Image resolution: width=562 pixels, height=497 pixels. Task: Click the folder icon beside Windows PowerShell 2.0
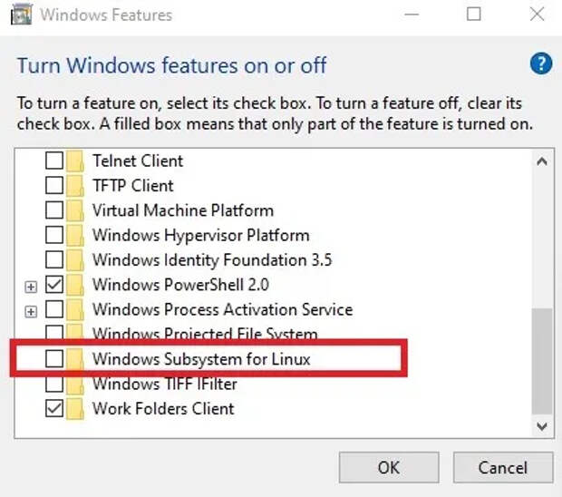point(75,285)
